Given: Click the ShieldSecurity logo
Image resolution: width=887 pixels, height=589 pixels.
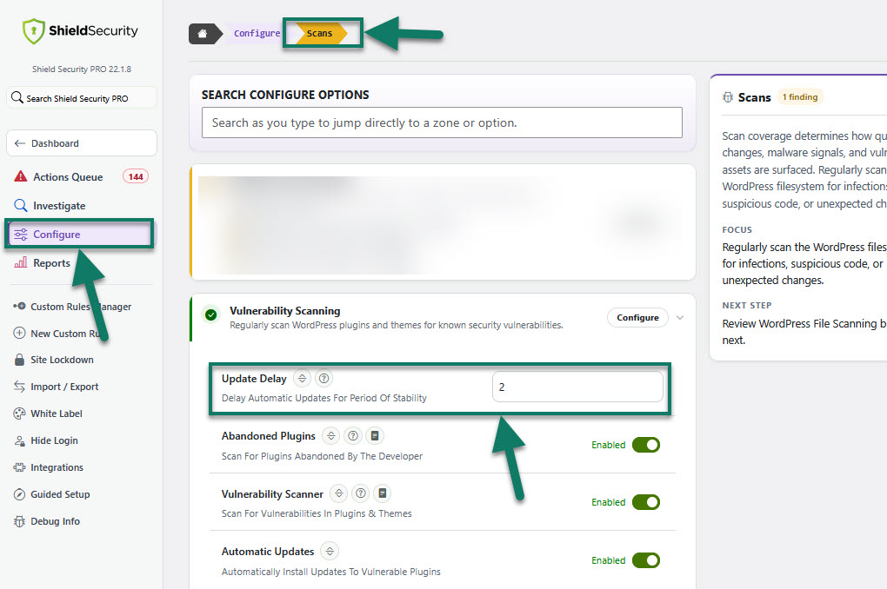Looking at the screenshot, I should point(80,30).
